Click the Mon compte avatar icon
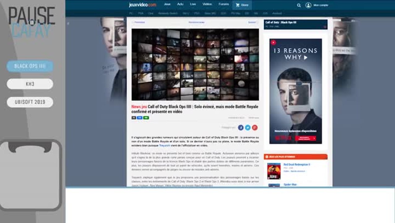Image resolution: width=395 pixels, height=223 pixels. (x=308, y=5)
